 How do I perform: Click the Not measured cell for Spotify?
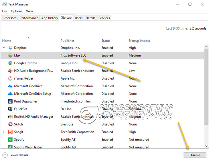(139, 140)
